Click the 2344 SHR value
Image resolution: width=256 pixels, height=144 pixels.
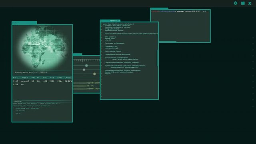pyautogui.click(x=60, y=81)
